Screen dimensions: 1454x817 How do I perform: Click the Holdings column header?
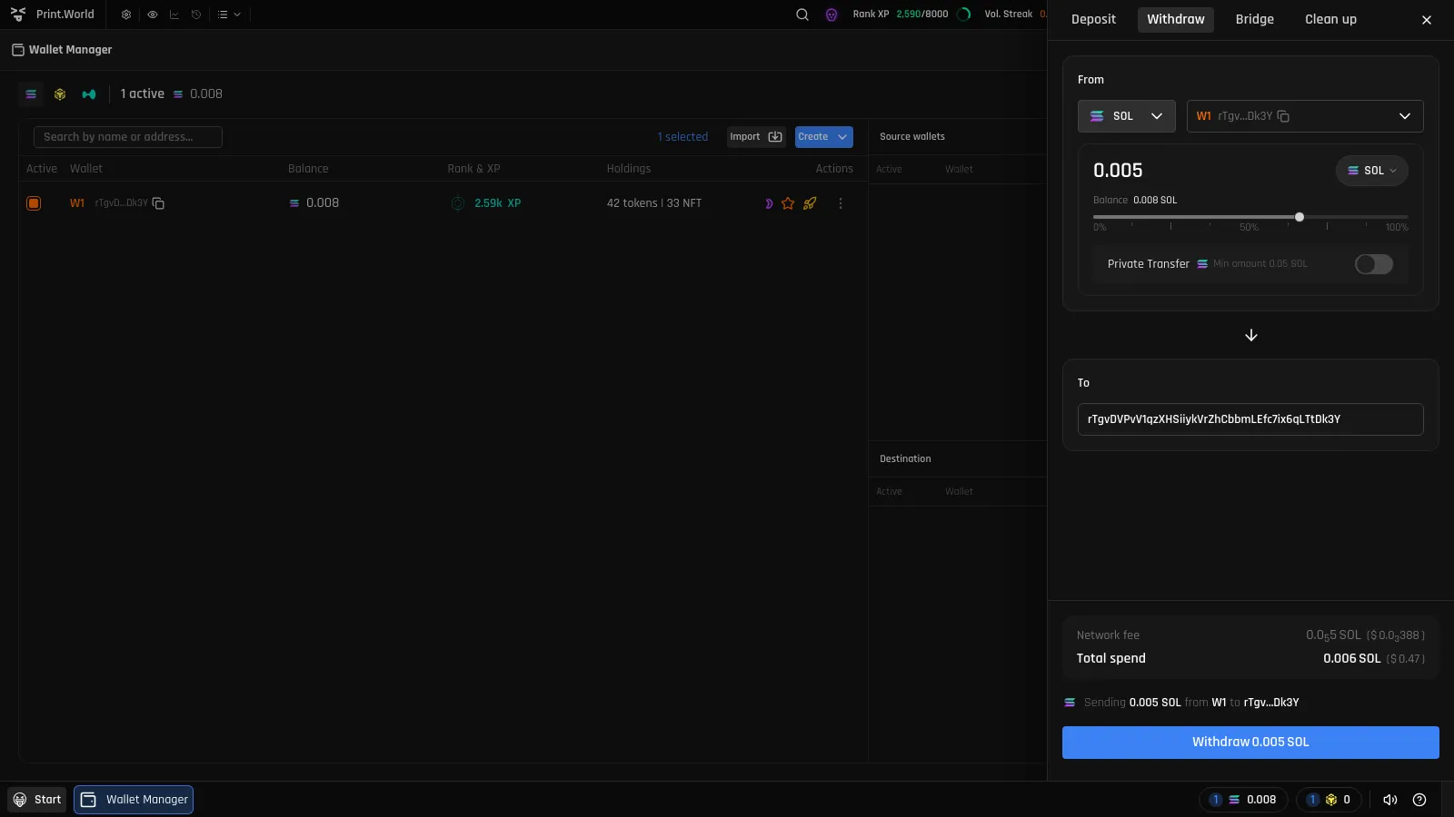629,169
